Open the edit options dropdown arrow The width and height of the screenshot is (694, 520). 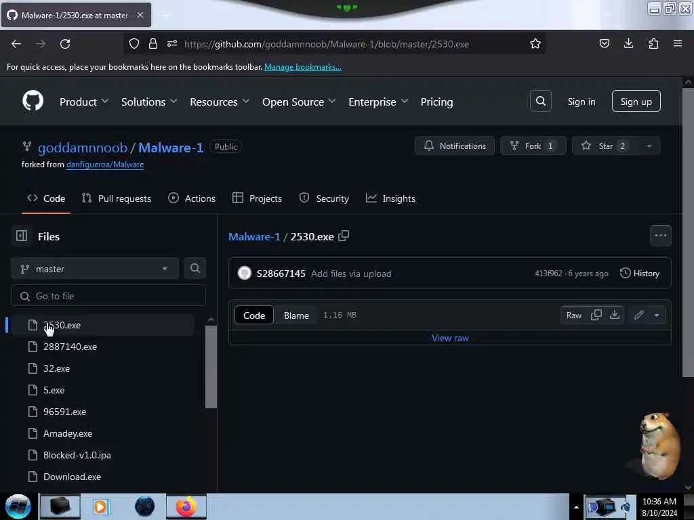[657, 315]
